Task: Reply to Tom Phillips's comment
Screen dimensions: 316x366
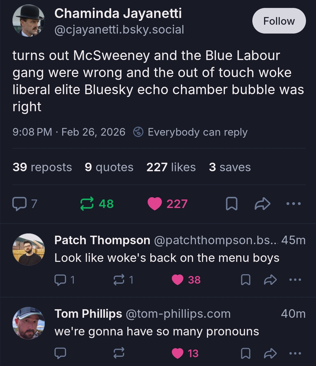Action: [x=60, y=353]
